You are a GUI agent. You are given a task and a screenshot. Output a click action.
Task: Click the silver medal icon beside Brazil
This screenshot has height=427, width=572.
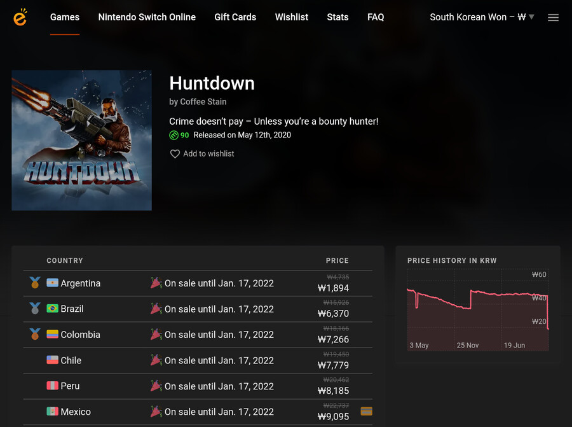point(35,308)
